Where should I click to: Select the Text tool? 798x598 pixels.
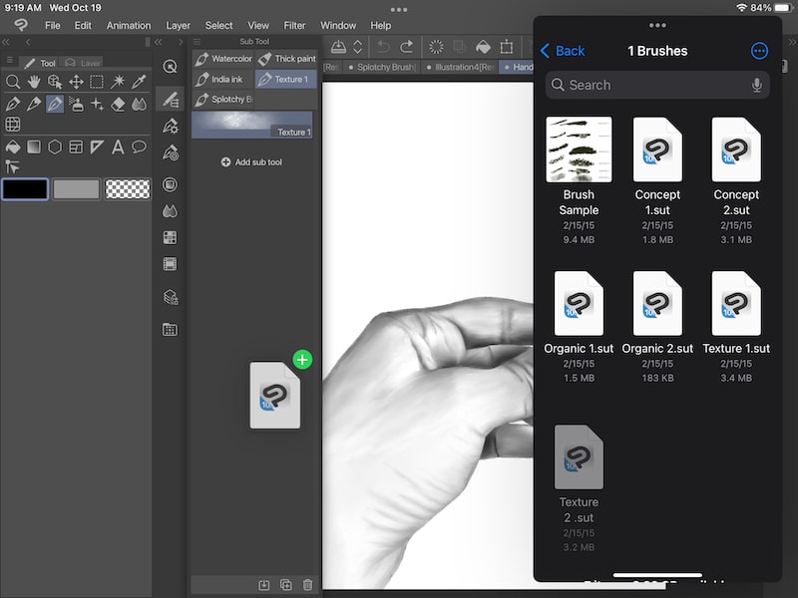pos(118,147)
